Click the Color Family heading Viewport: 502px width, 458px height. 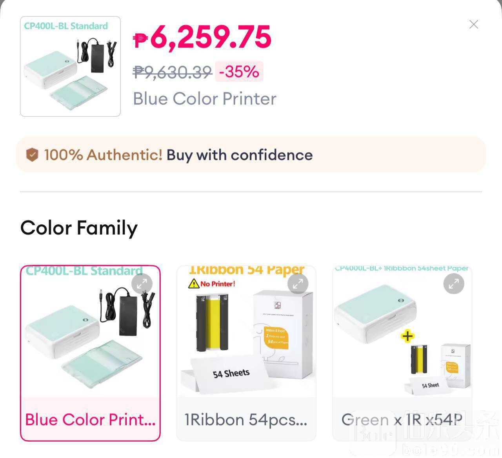[x=79, y=228]
